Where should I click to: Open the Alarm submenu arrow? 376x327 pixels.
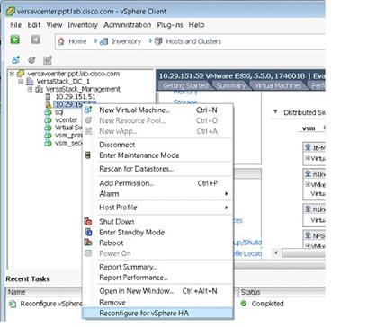[x=227, y=194]
